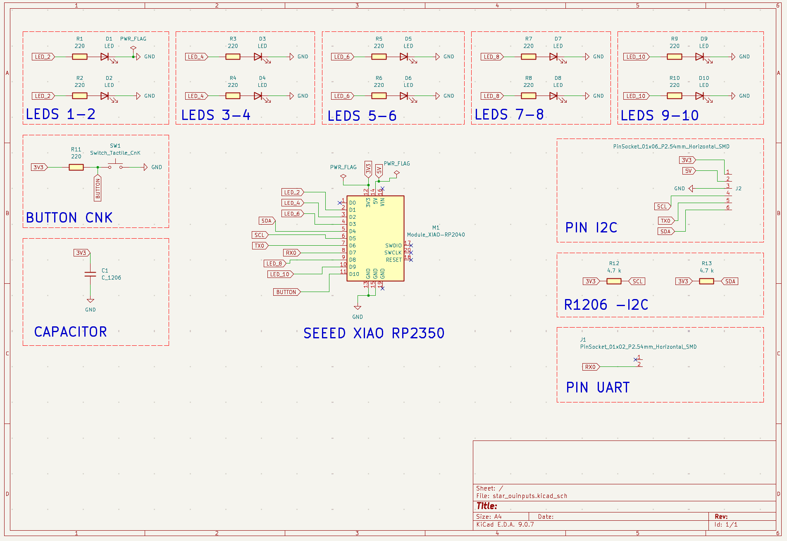Screen dimensions: 787x541
Task: Click resistor R11 in BUTTON CNK block
Action: coord(76,168)
